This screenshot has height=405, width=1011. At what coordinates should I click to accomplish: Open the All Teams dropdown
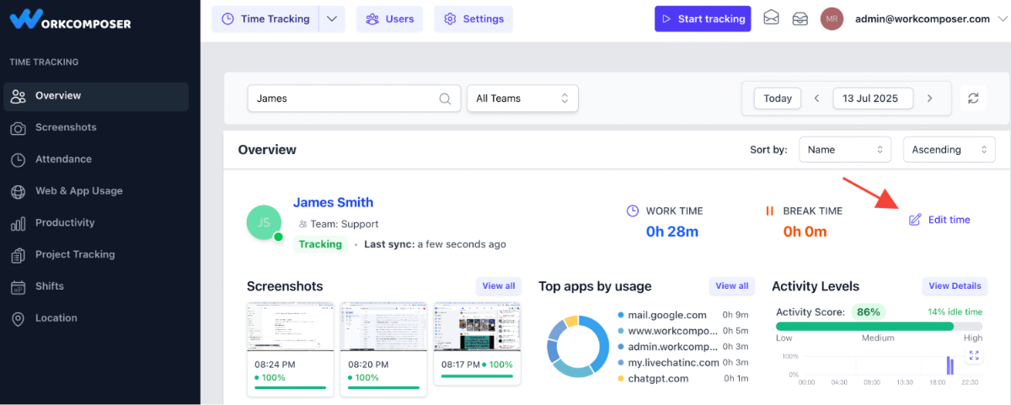(522, 99)
